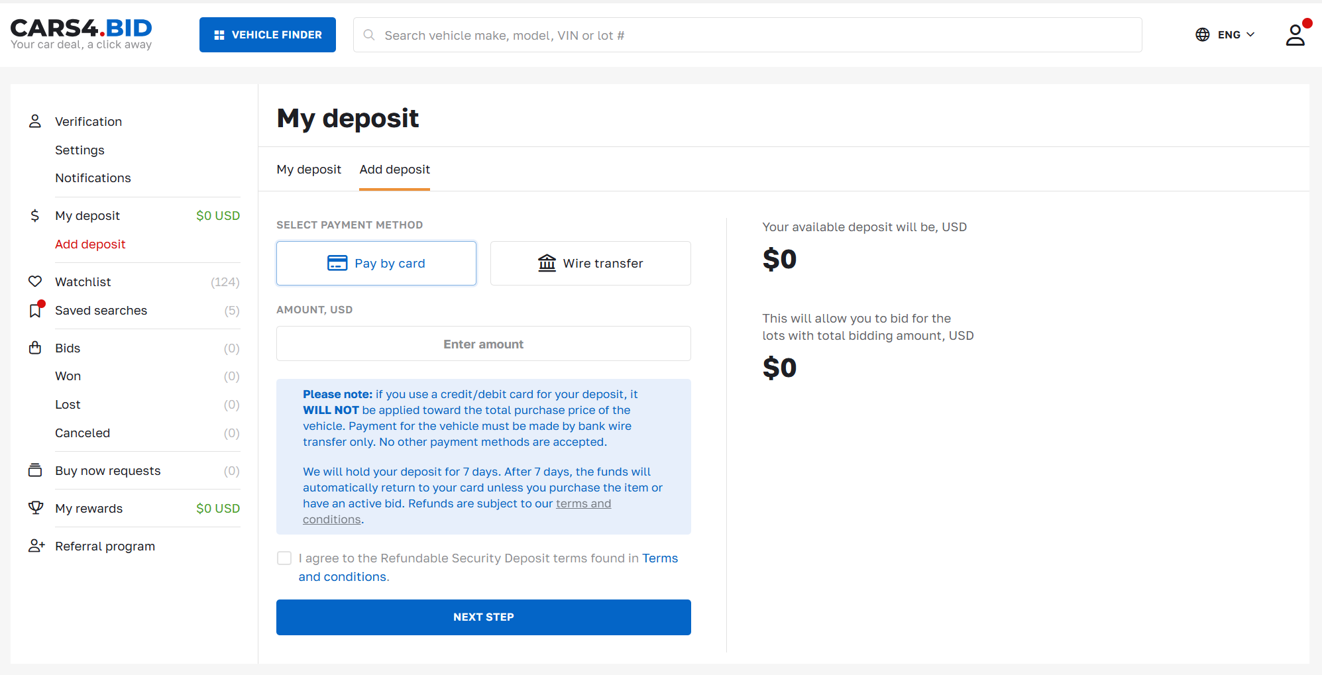The width and height of the screenshot is (1322, 675).
Task: Choose Wire transfer as payment method
Action: pyautogui.click(x=590, y=264)
